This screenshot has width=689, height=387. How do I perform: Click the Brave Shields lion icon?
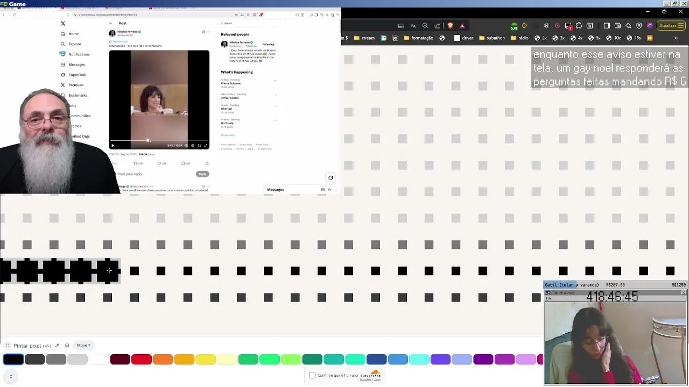tap(450, 25)
